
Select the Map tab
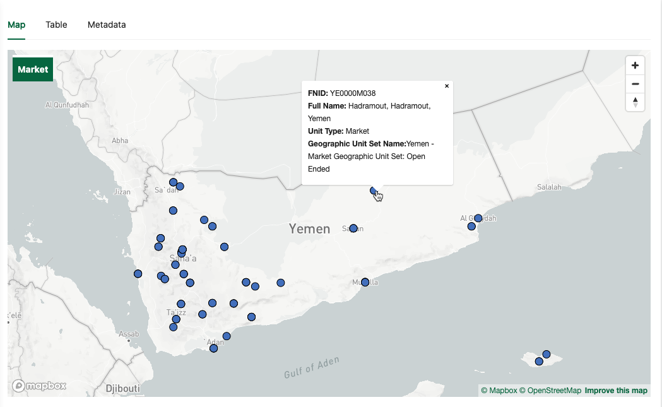tap(16, 25)
